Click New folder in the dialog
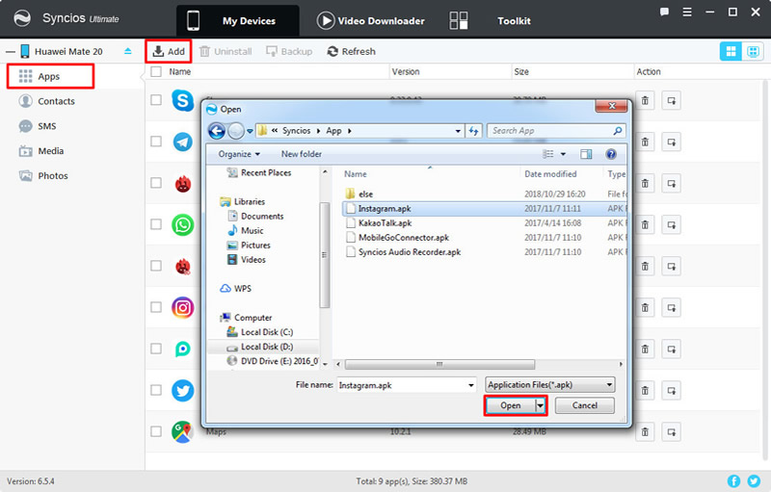 (x=302, y=154)
